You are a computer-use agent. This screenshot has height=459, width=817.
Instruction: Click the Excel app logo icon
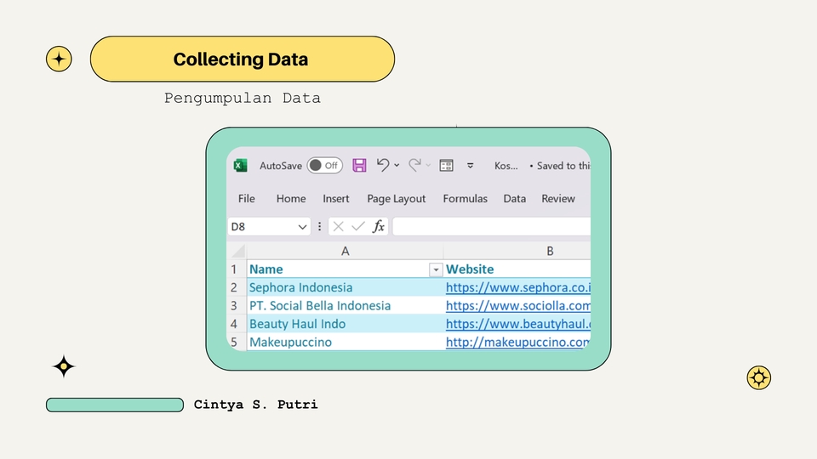[x=240, y=166]
